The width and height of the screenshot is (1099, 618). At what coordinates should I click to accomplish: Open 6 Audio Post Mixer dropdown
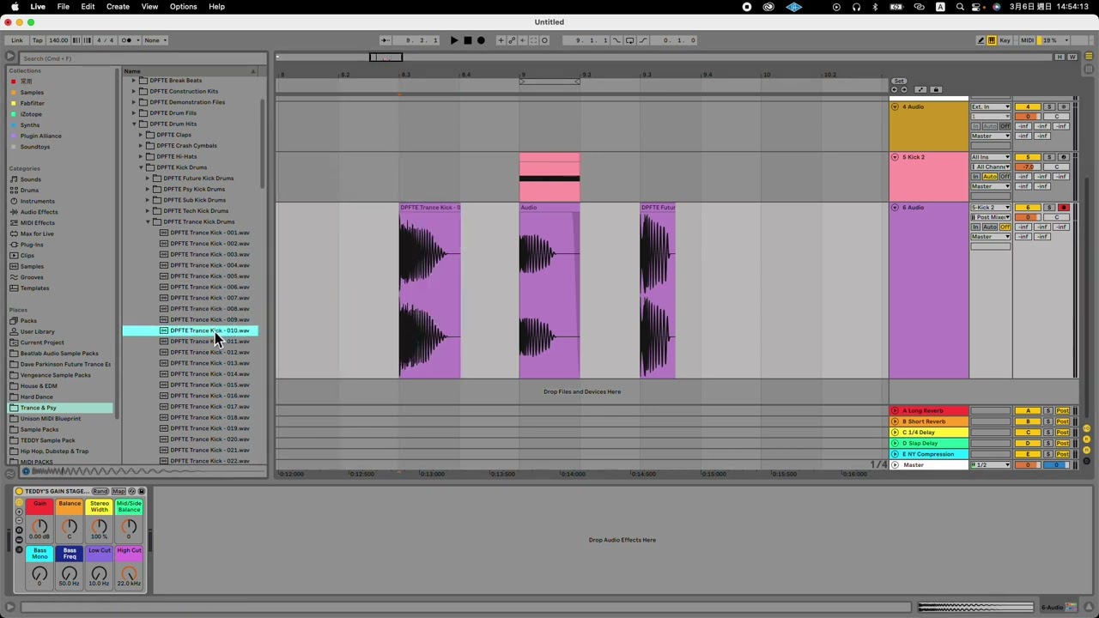pyautogui.click(x=991, y=217)
